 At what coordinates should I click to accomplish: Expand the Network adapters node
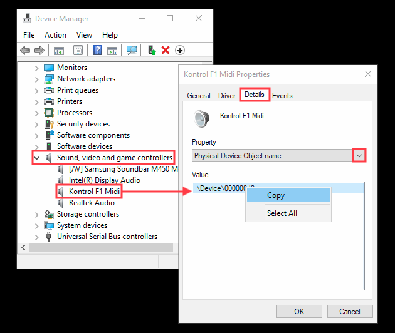click(37, 79)
